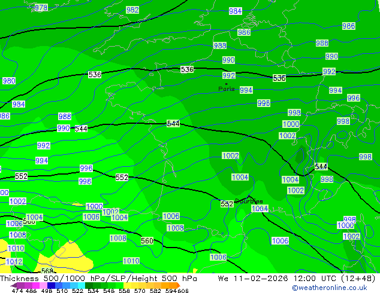Click the 570 legend value
The image size is (380, 293).
140,291
